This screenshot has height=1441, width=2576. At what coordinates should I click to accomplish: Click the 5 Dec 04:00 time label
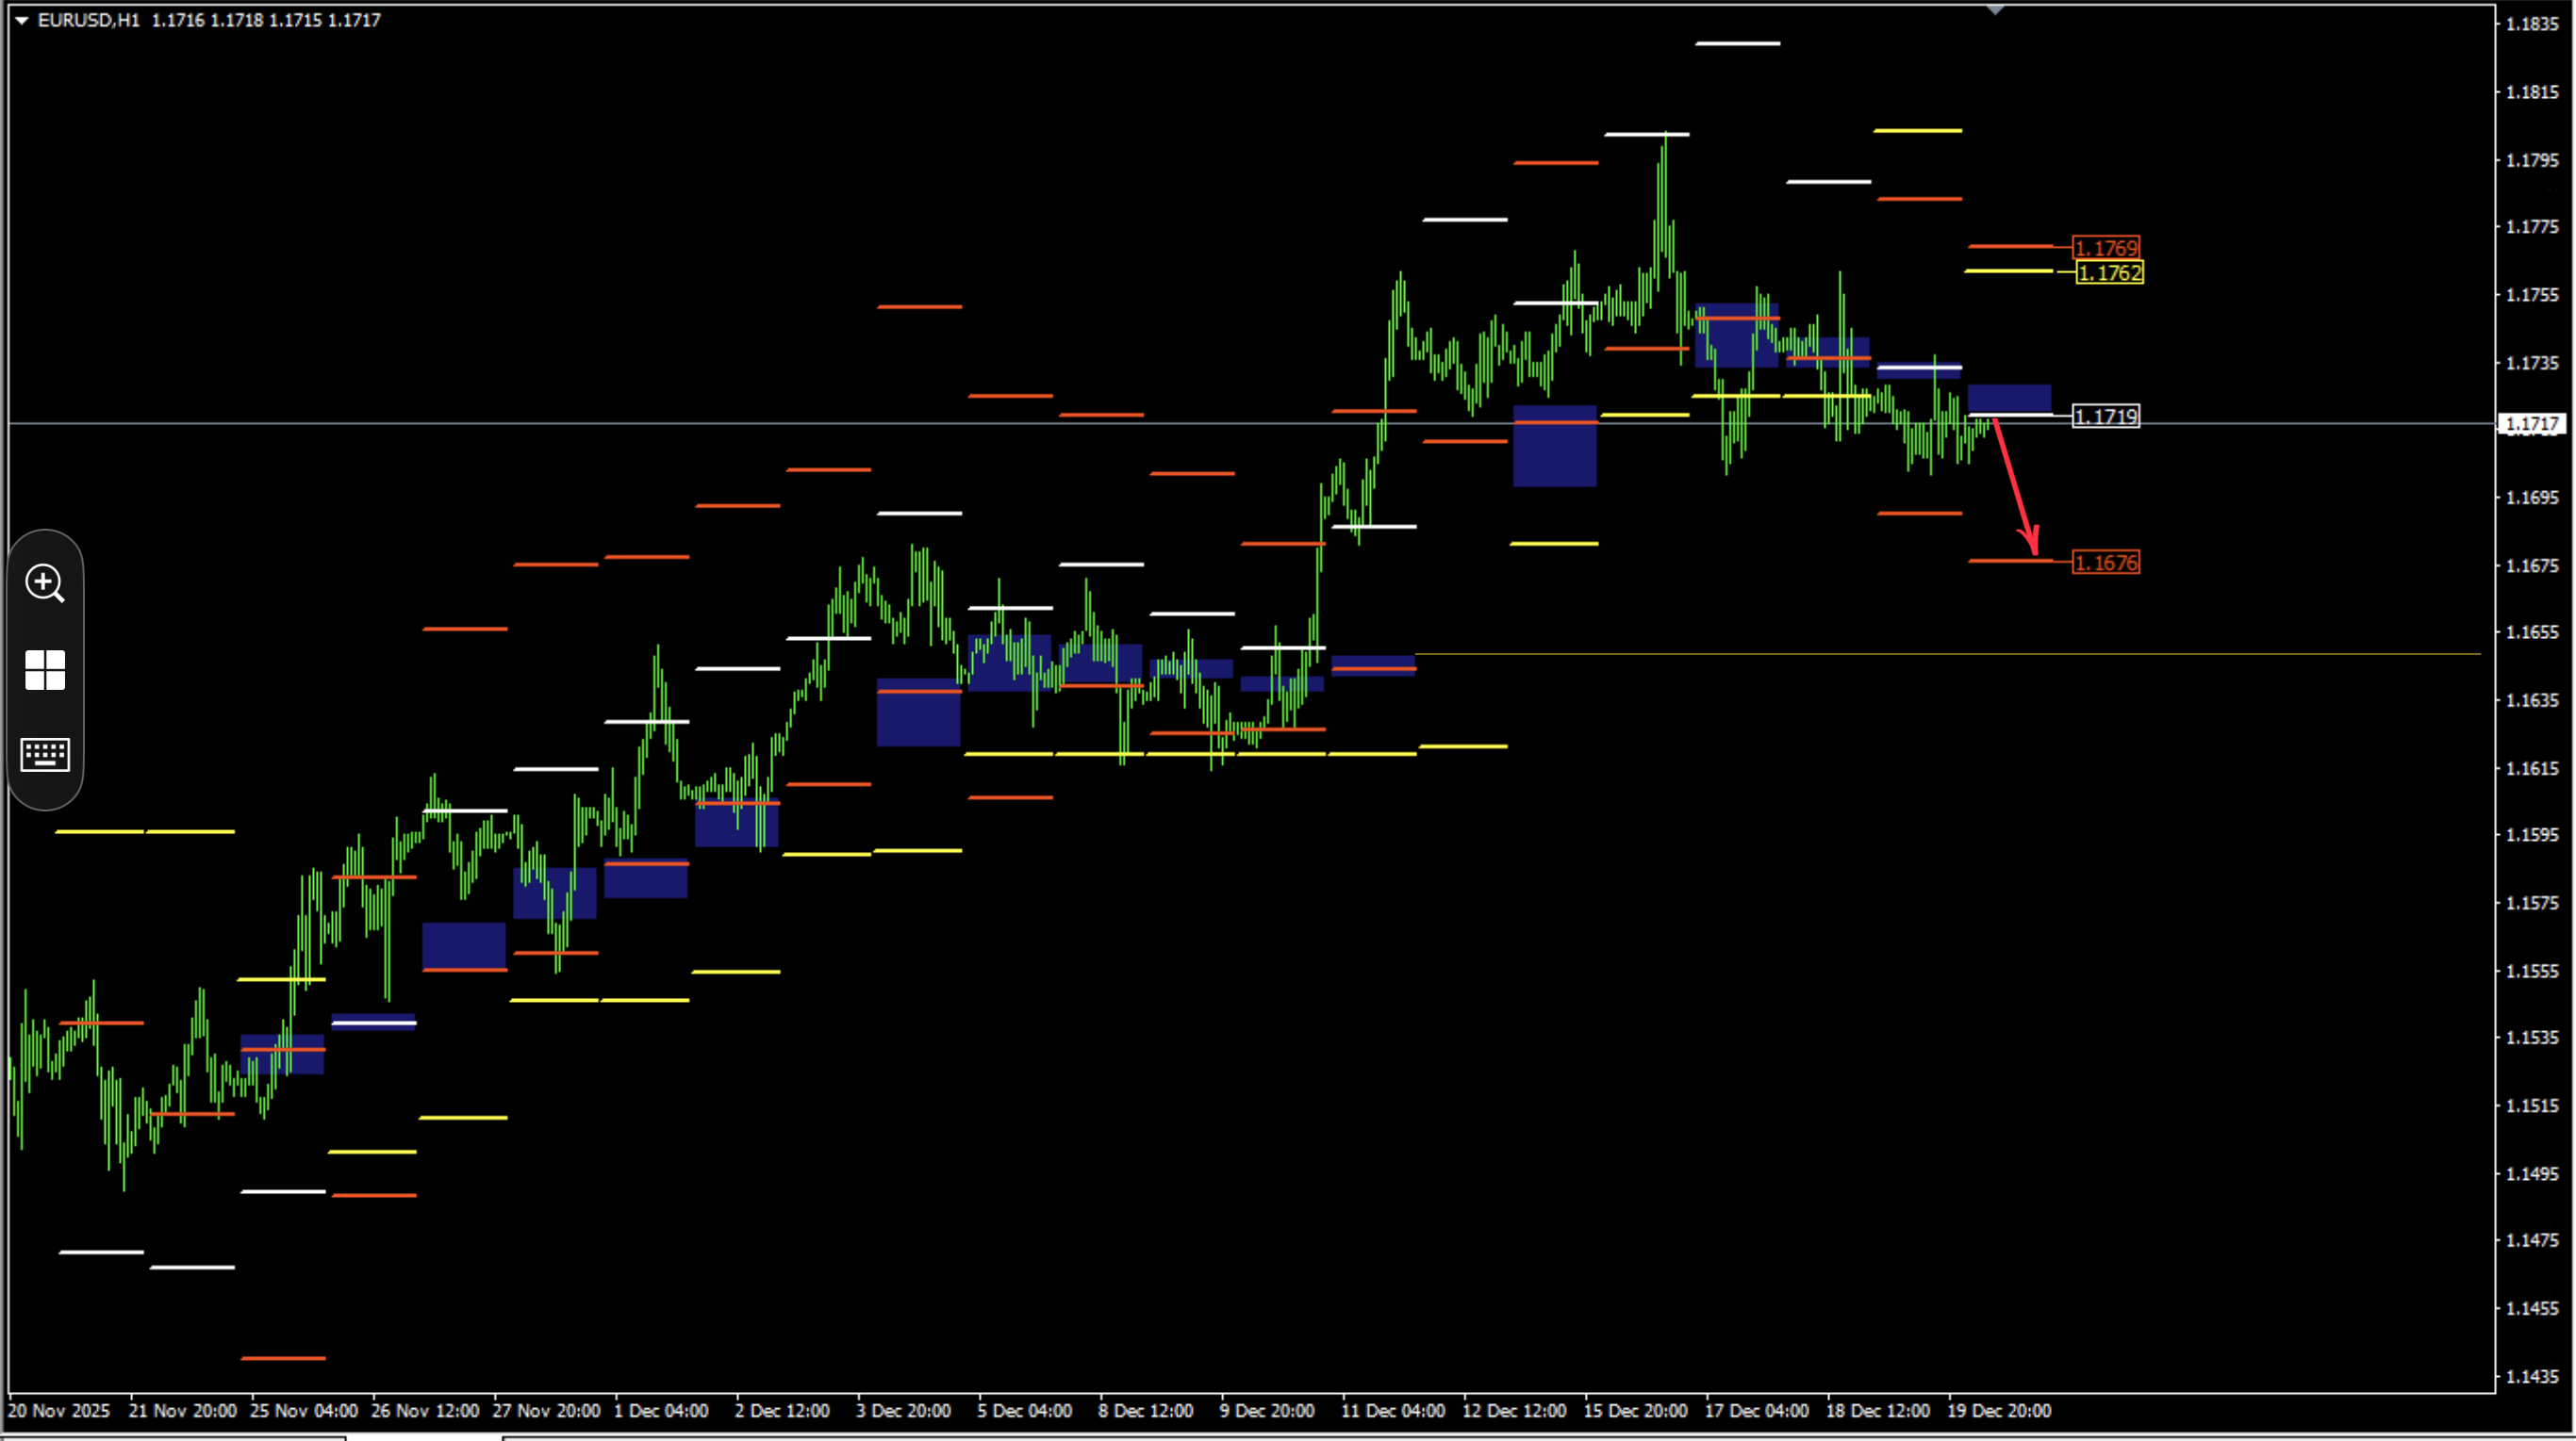click(1025, 1411)
